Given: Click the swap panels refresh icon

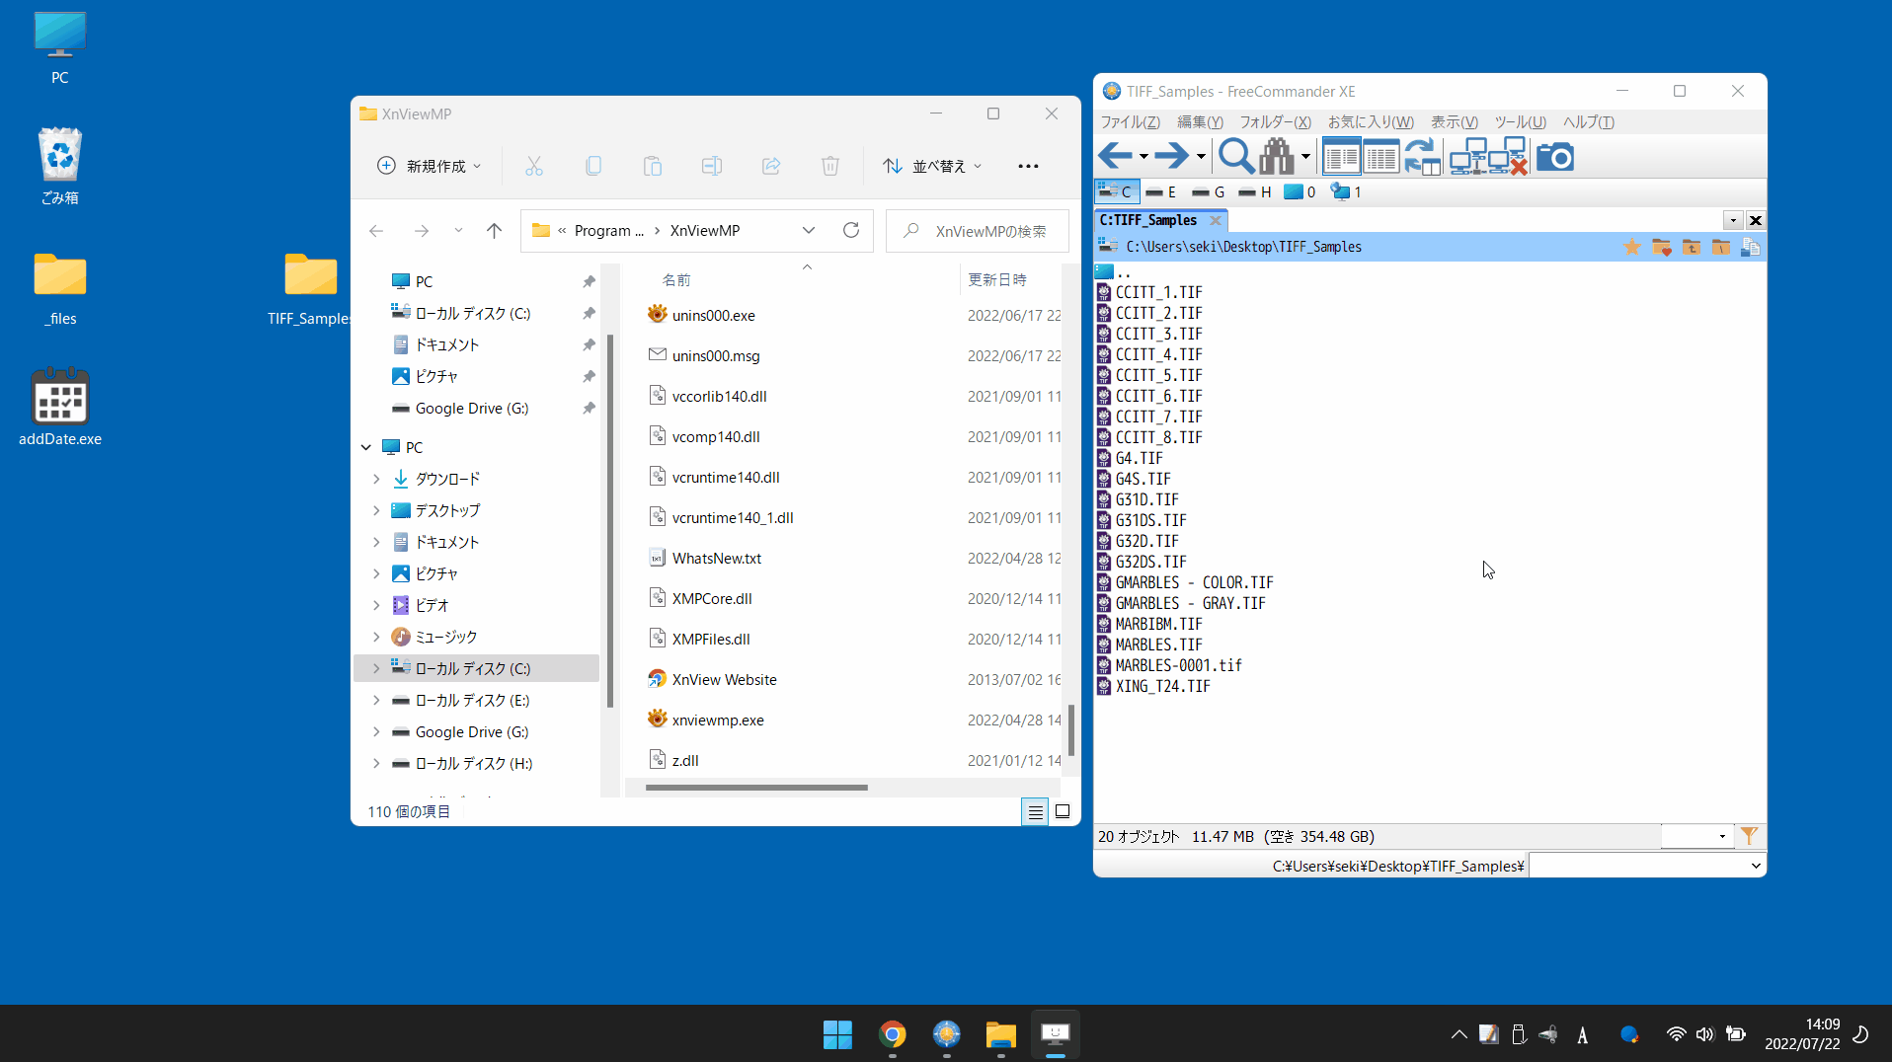Looking at the screenshot, I should [x=1422, y=156].
